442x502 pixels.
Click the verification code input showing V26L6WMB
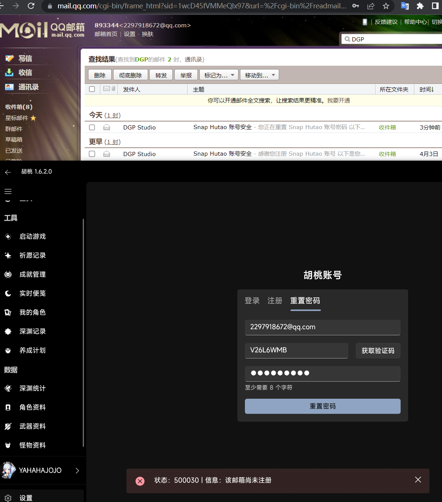(296, 350)
